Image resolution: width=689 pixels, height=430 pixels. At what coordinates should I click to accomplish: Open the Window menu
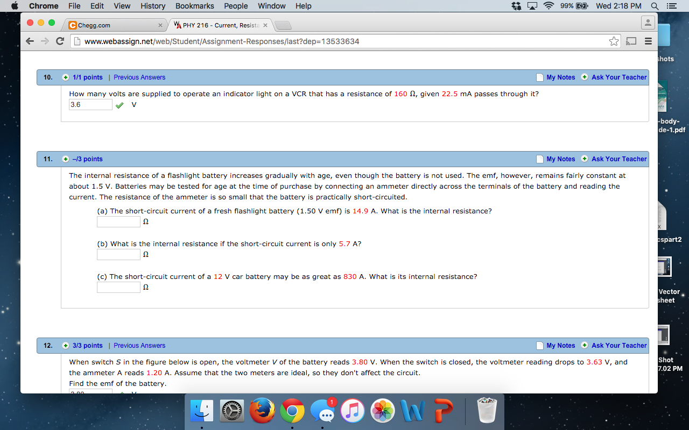click(272, 6)
